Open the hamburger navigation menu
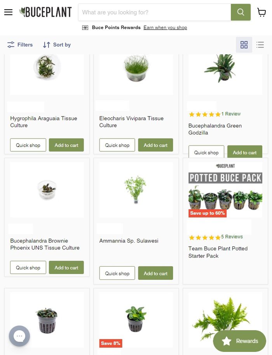272x355 pixels. coord(9,12)
